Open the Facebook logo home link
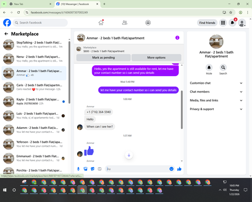252x202 pixels. coord(7,23)
